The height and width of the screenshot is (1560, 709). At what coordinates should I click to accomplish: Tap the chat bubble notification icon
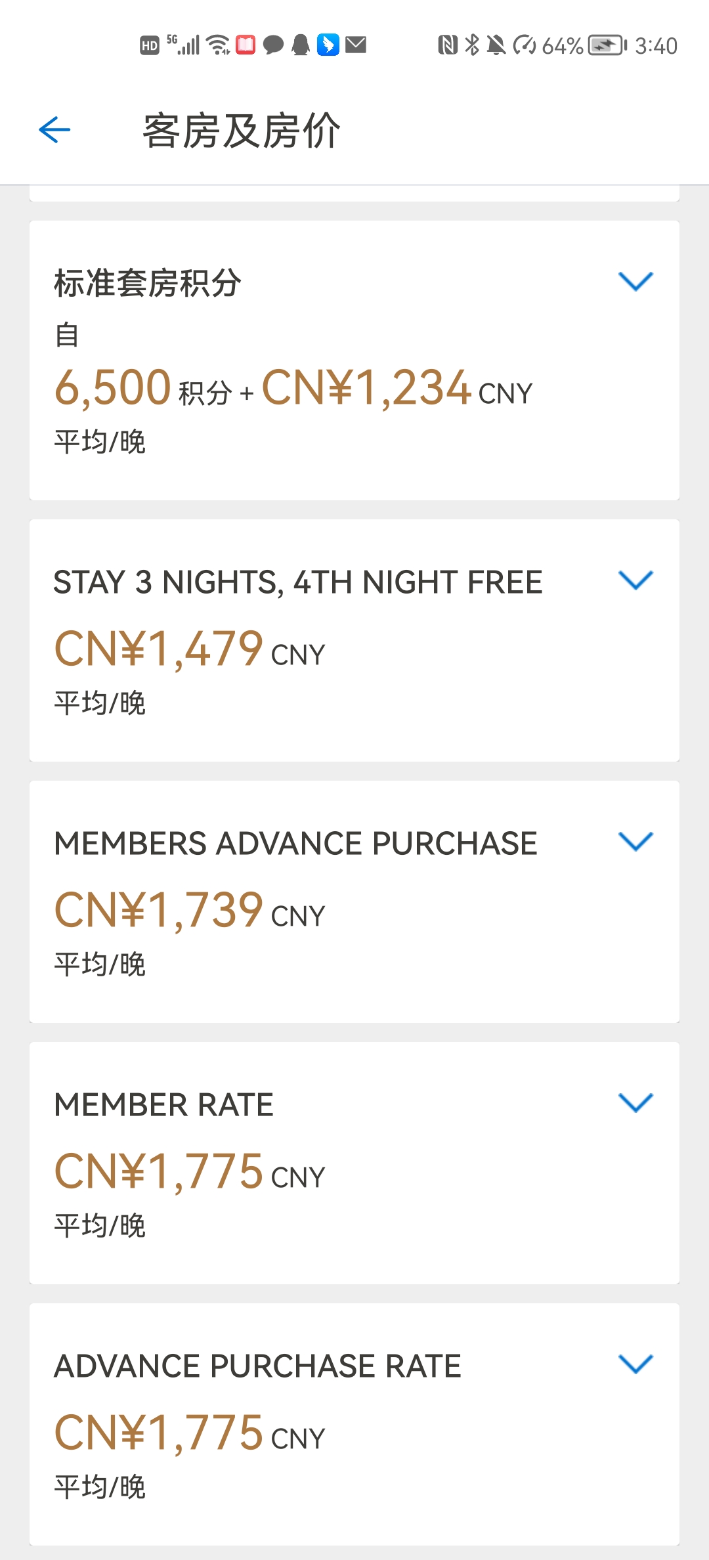[273, 45]
